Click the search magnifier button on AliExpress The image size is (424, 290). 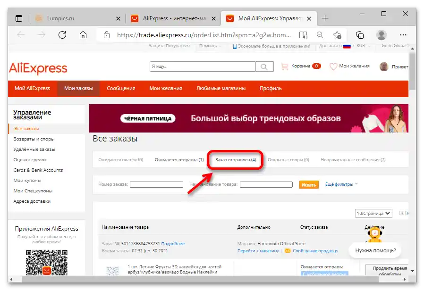coord(264,66)
